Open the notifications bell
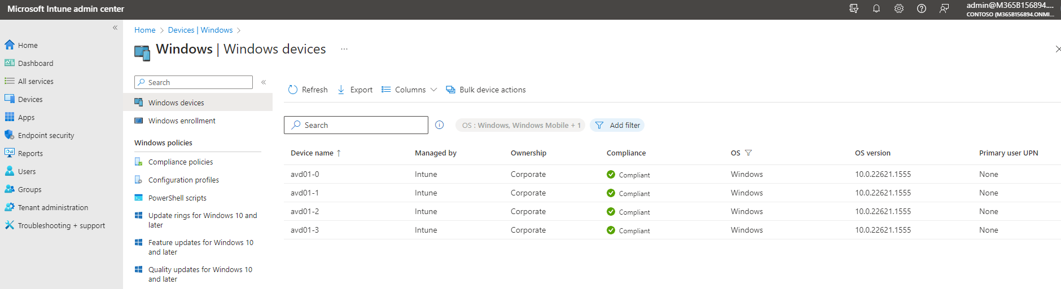 coord(876,8)
